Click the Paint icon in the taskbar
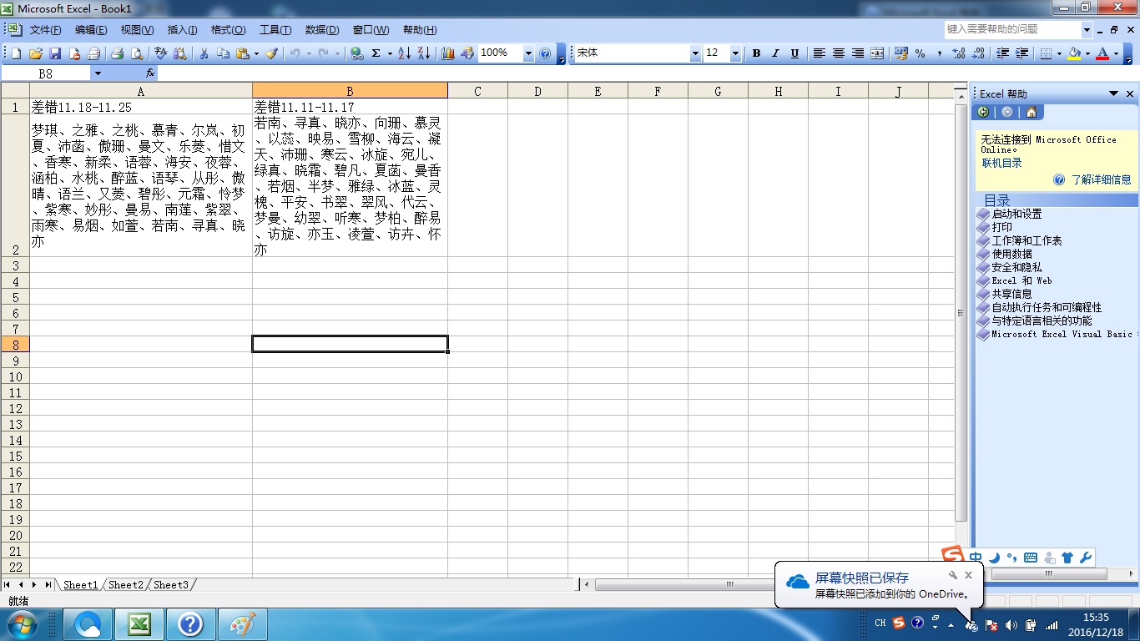 243,624
